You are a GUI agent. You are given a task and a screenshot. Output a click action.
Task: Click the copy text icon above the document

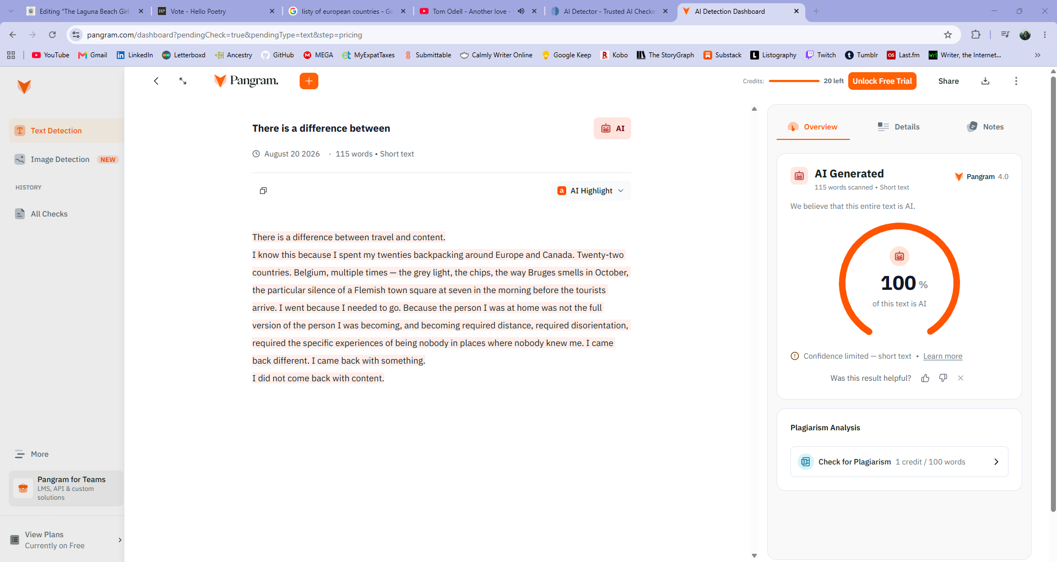pyautogui.click(x=263, y=191)
